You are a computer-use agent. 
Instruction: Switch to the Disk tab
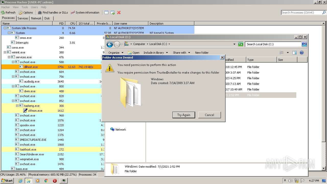click(47, 18)
